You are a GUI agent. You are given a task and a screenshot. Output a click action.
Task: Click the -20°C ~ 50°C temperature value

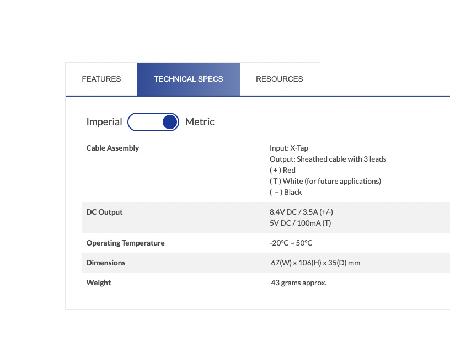pos(291,243)
